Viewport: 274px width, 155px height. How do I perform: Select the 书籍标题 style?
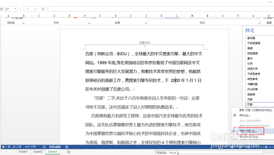click(x=252, y=84)
